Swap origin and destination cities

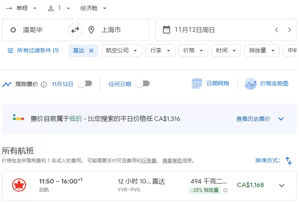[x=75, y=30]
